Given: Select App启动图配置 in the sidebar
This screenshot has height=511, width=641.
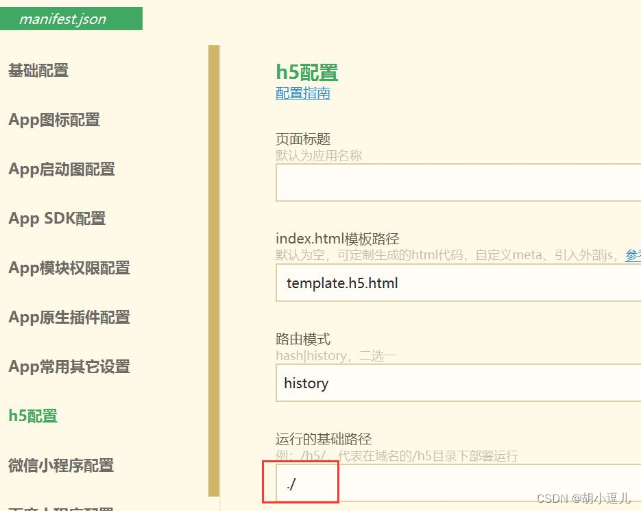Looking at the screenshot, I should pyautogui.click(x=61, y=169).
